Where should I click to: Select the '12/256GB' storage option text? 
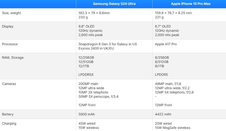tap(86, 57)
